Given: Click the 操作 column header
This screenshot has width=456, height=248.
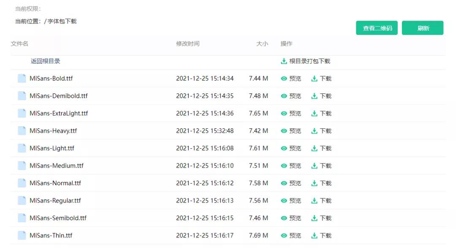Looking at the screenshot, I should [286, 44].
